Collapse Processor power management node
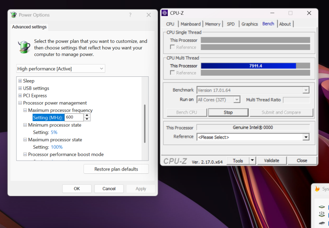The width and height of the screenshot is (329, 228). (x=20, y=103)
